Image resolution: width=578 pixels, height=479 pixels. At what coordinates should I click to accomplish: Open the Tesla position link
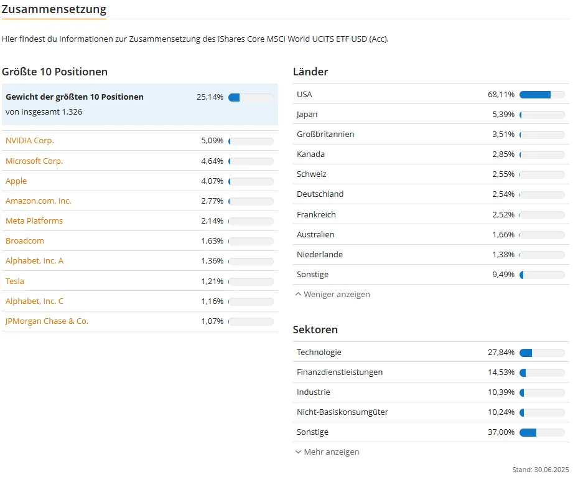click(x=15, y=281)
